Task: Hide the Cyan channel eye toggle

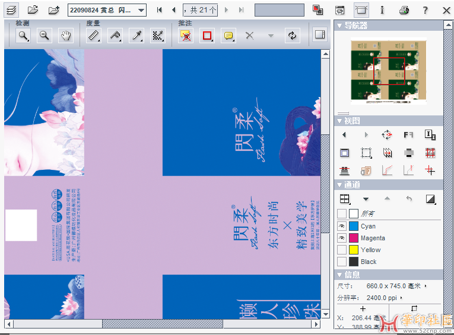Action: (342, 226)
